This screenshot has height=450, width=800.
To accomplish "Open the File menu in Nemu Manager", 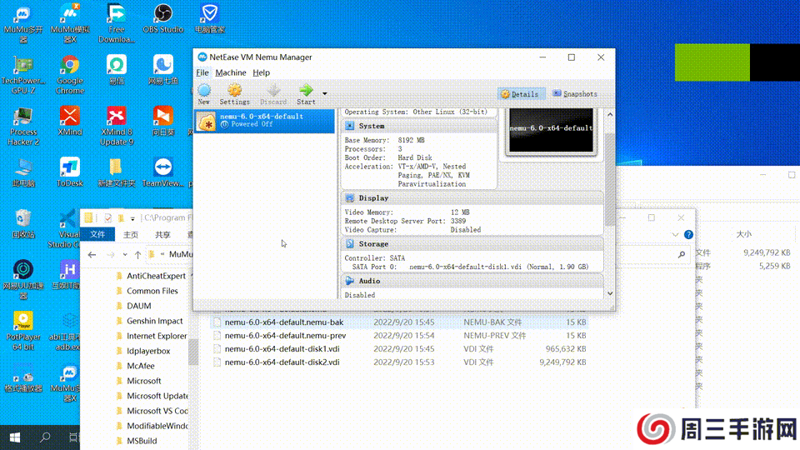I will [x=202, y=72].
